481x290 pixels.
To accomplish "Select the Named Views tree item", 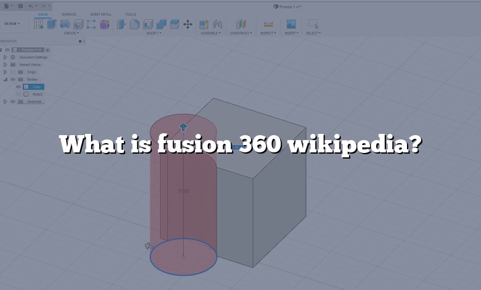I will pyautogui.click(x=30, y=64).
